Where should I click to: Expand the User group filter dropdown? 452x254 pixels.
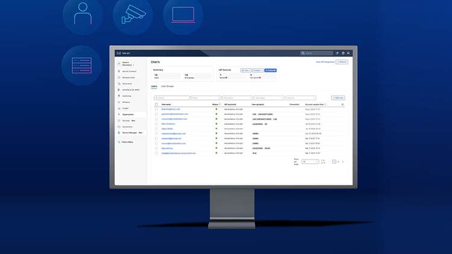pos(269,98)
